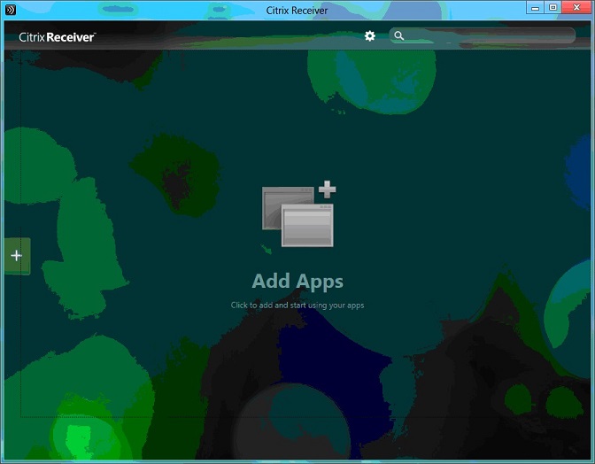595x464 pixels.
Task: Click the search magnifier icon
Action: pyautogui.click(x=398, y=35)
